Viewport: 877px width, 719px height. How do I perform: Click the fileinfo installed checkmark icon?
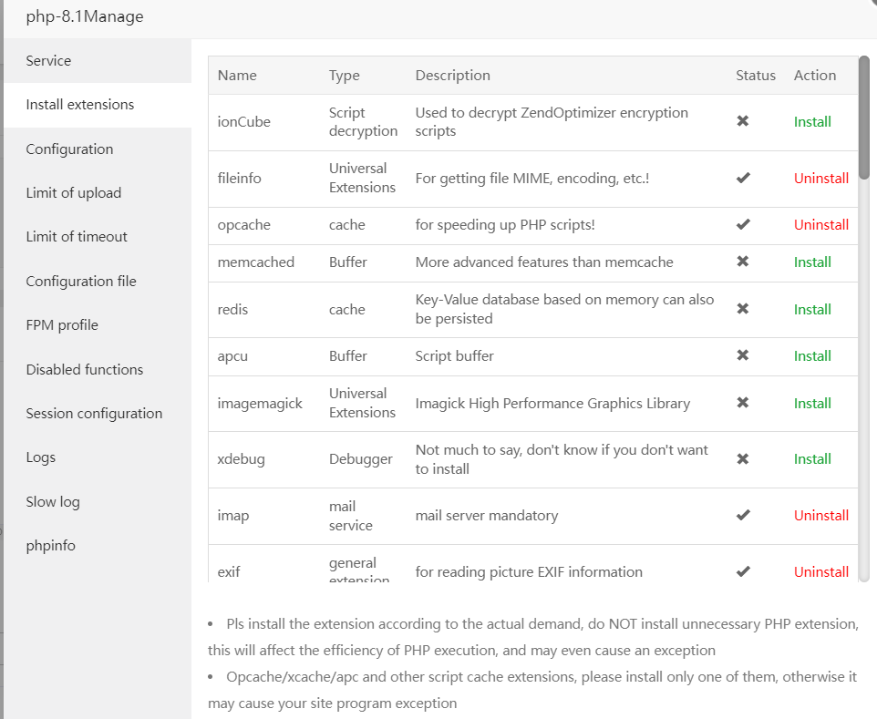pyautogui.click(x=743, y=178)
